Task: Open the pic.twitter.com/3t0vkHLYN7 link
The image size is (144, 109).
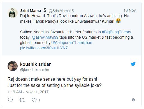Action: tap(44, 48)
